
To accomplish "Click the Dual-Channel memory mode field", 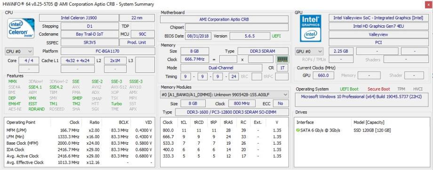I will [221, 68].
